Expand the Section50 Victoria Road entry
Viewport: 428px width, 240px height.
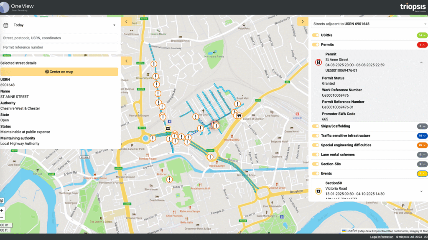pos(421,191)
